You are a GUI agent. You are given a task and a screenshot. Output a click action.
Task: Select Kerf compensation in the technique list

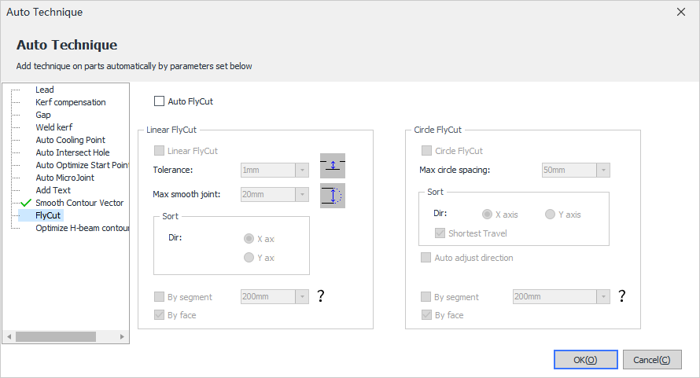[x=71, y=102]
